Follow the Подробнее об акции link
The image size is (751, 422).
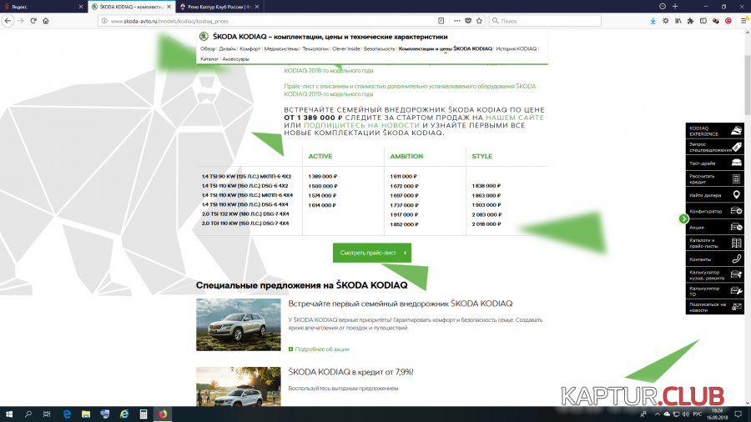tap(321, 349)
